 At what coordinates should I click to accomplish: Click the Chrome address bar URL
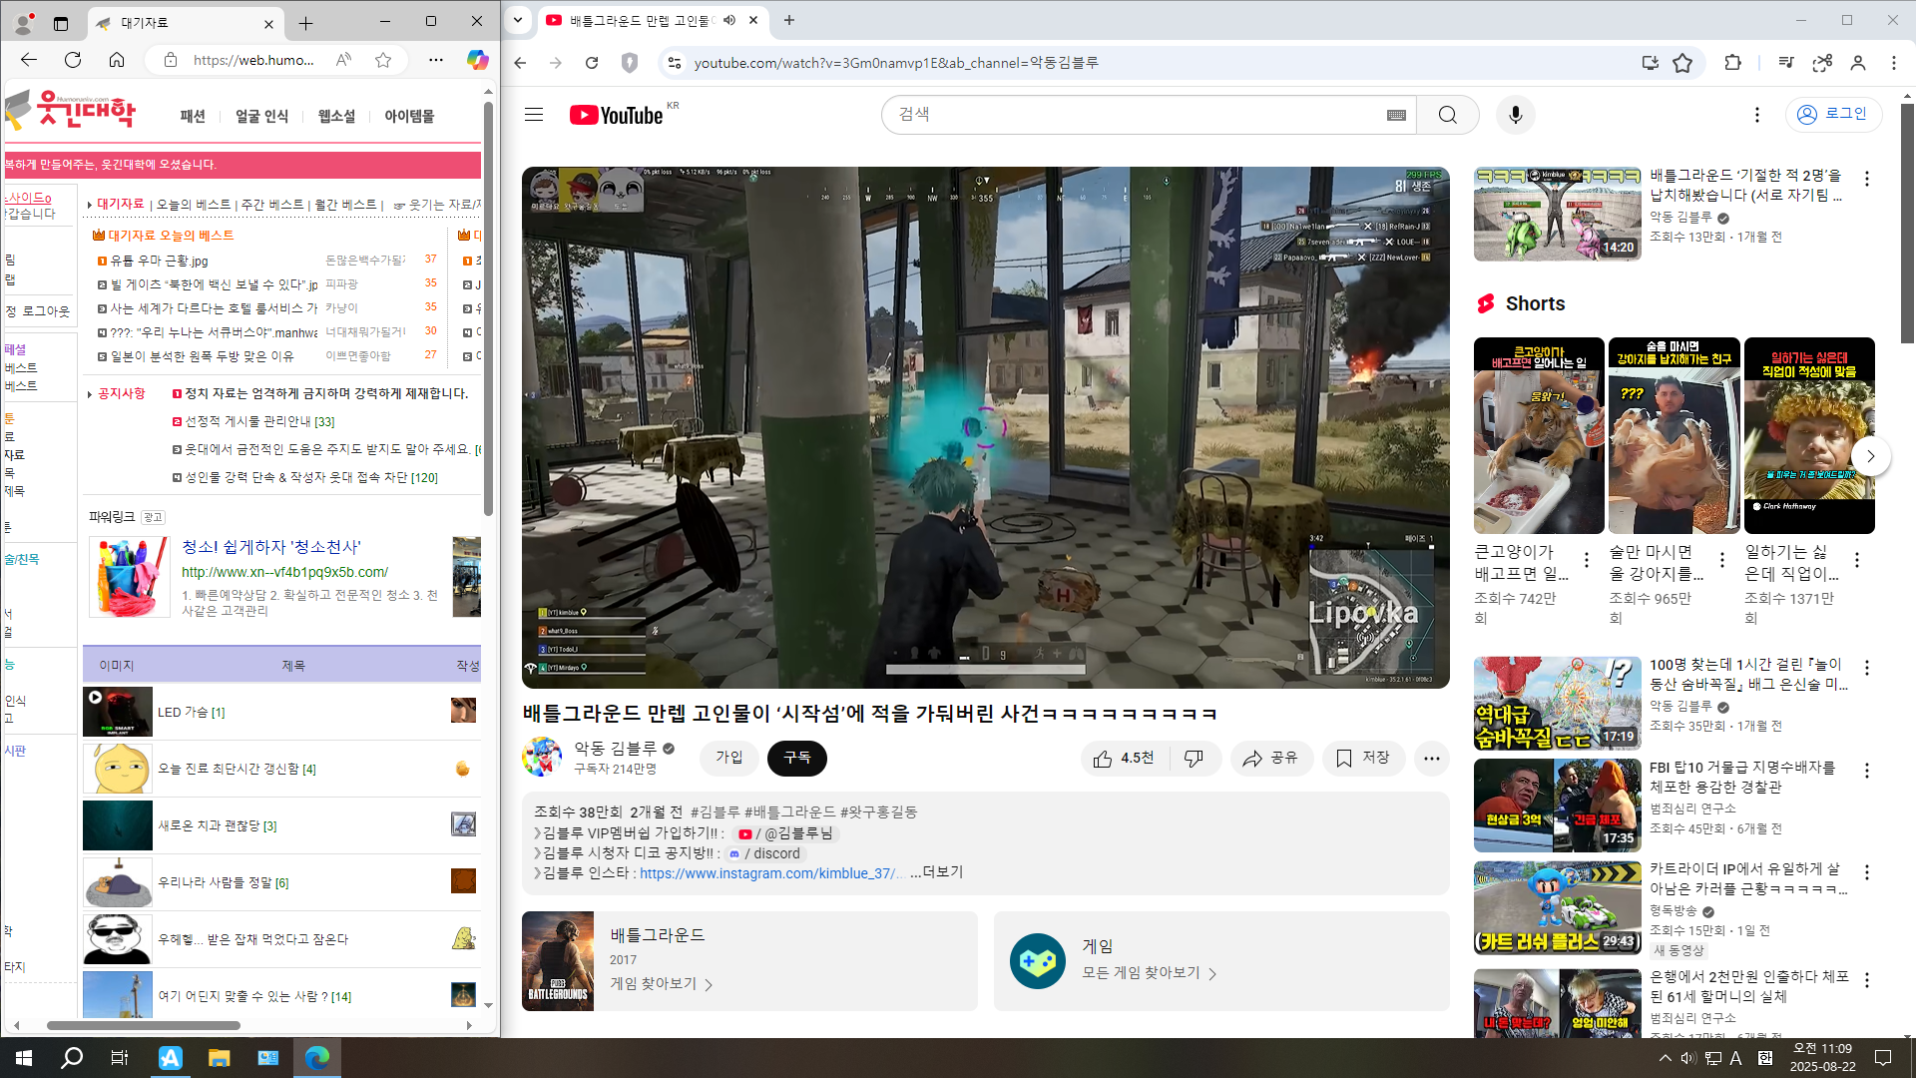[x=896, y=63]
